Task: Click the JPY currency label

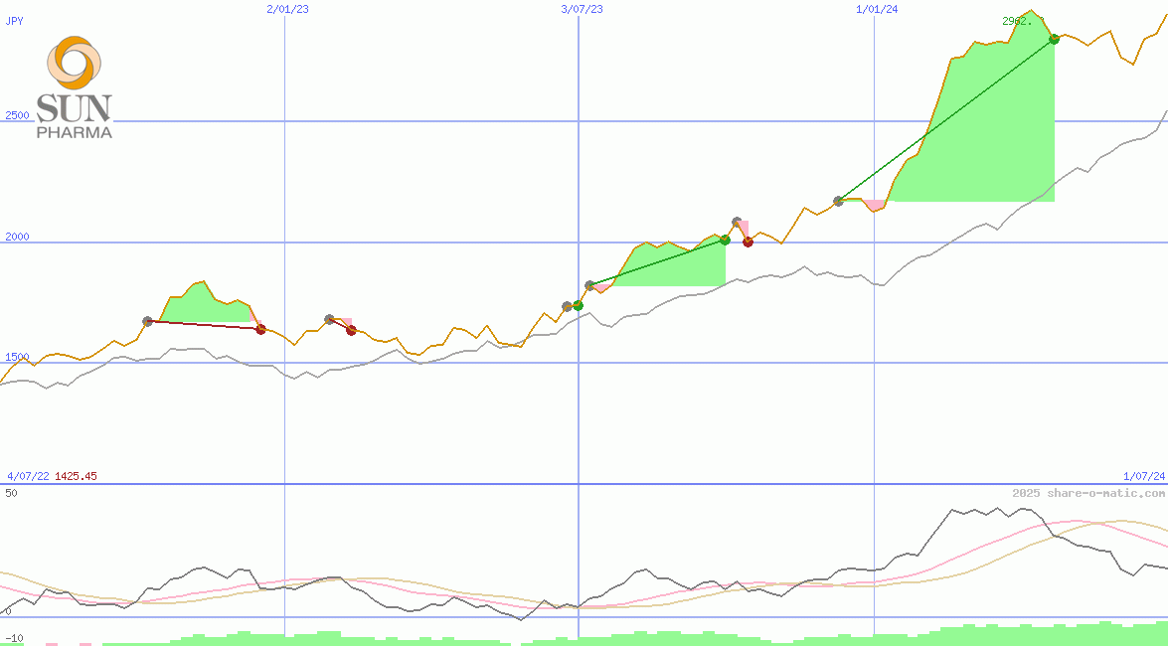Action: pos(14,21)
